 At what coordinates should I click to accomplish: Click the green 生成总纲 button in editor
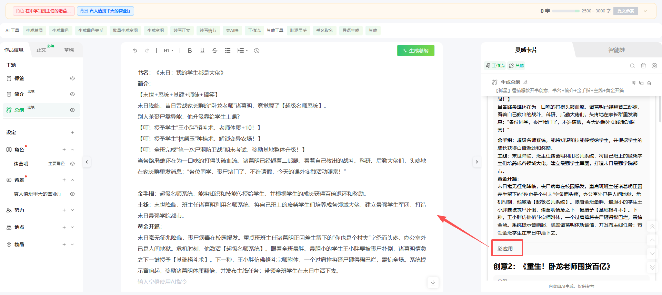(x=416, y=51)
